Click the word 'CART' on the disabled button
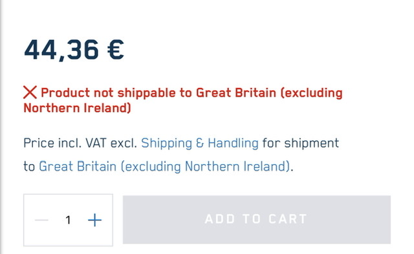This screenshot has height=254, width=414. [288, 219]
